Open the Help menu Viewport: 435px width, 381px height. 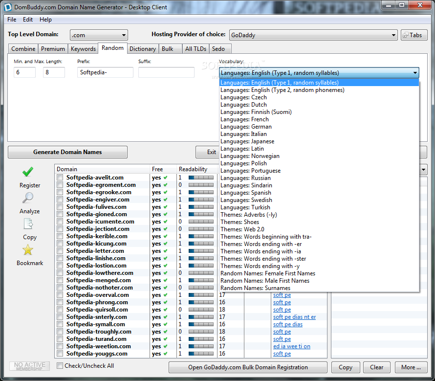tap(45, 20)
